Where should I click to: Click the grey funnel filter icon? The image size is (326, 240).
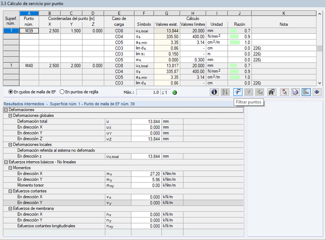click(x=248, y=92)
